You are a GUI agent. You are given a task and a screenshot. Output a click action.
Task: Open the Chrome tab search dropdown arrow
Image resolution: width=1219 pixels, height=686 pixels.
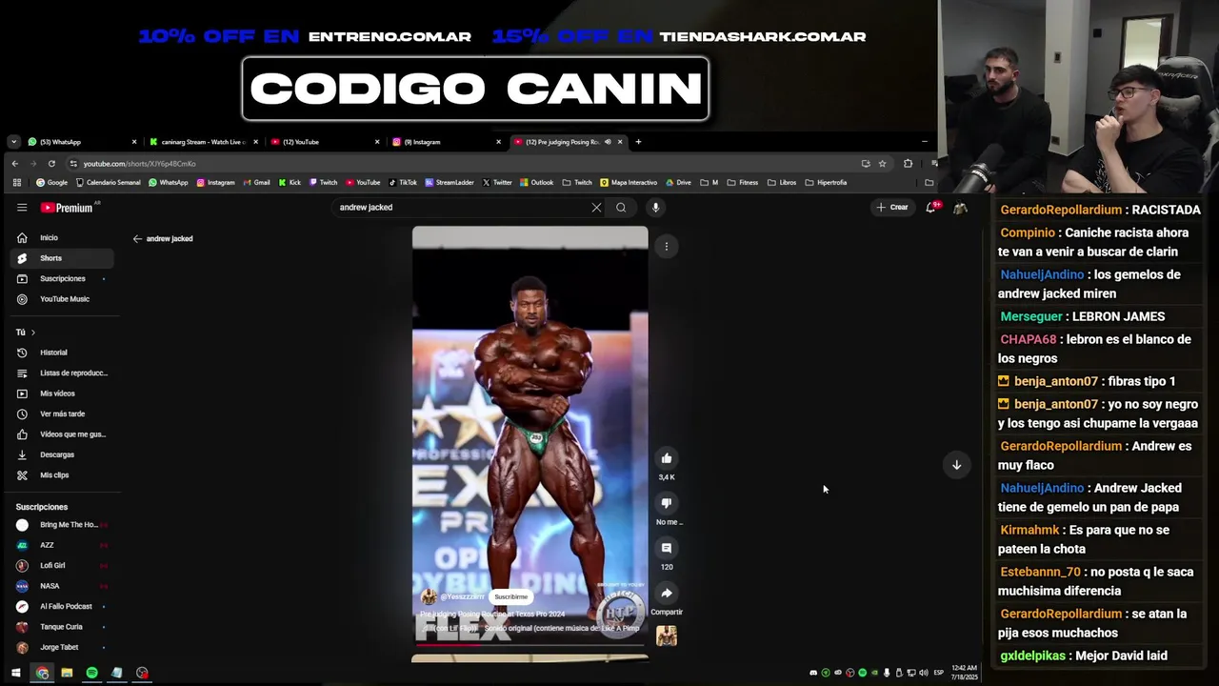[x=13, y=142]
